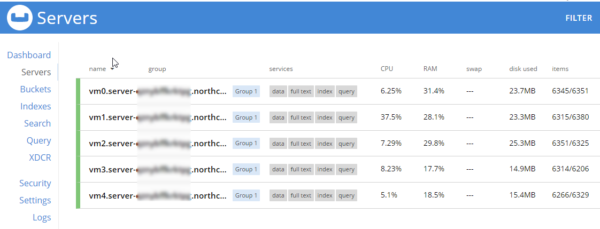View the Logs page
The image size is (600, 229).
tap(42, 218)
